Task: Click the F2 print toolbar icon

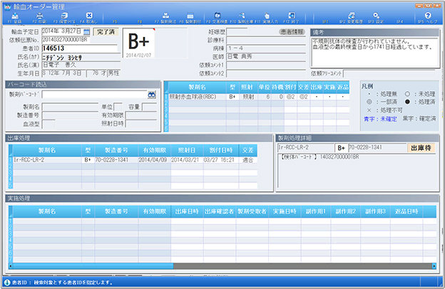Action: tap(41, 16)
